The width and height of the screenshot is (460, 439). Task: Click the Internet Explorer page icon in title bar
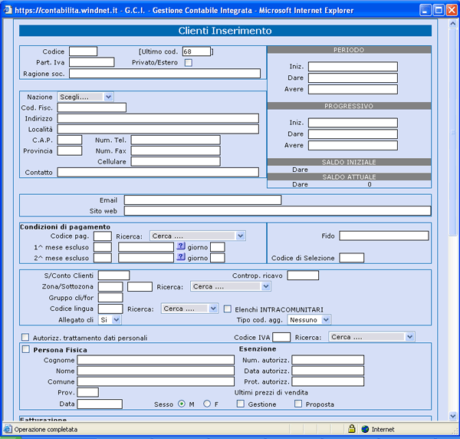[8, 10]
